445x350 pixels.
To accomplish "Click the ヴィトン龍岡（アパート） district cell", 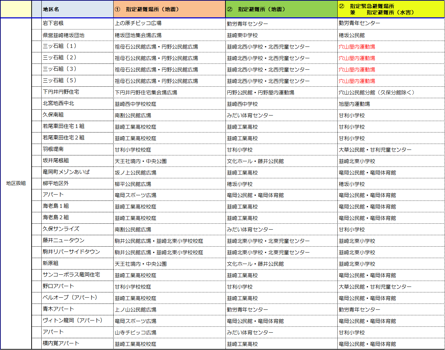I will tap(77, 321).
